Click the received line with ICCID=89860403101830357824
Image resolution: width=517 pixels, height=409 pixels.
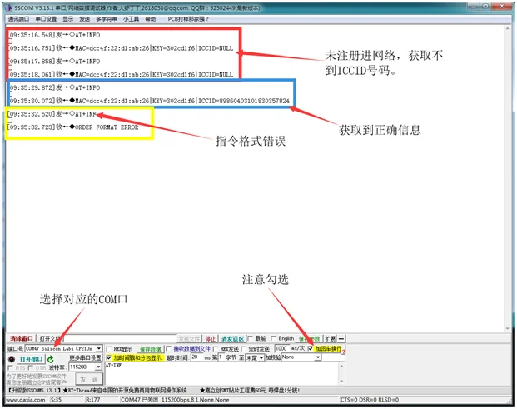(x=150, y=101)
